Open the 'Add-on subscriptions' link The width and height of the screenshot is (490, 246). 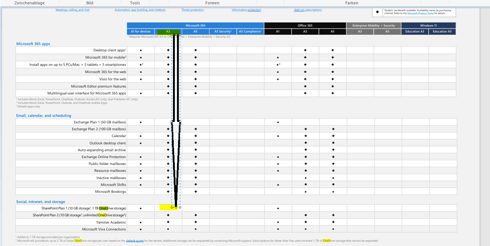pyautogui.click(x=308, y=10)
